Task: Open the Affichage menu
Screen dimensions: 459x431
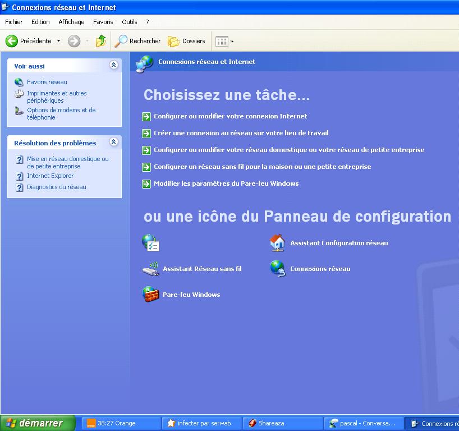Action: (x=71, y=22)
